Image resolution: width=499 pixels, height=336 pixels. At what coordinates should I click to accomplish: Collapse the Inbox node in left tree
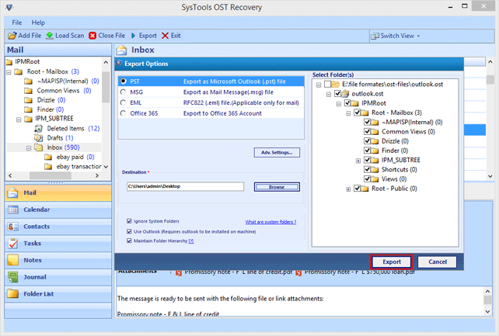29,148
